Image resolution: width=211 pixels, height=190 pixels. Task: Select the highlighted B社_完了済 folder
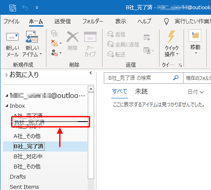[45, 147]
